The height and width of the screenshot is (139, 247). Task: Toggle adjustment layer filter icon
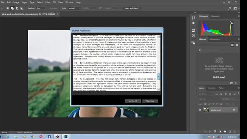(x=221, y=94)
